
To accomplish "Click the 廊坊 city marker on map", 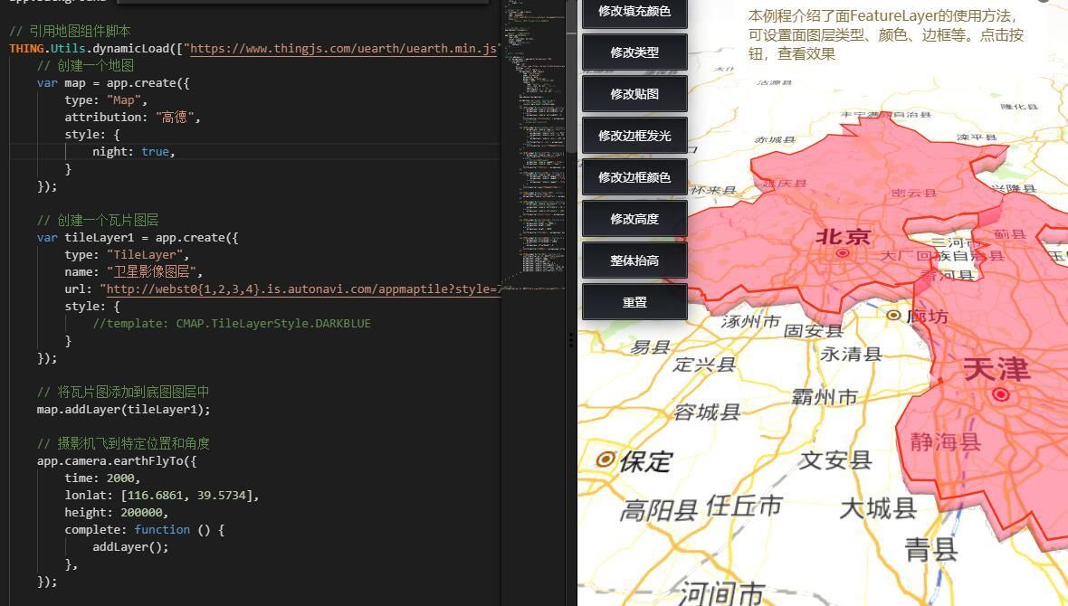I will (x=893, y=315).
